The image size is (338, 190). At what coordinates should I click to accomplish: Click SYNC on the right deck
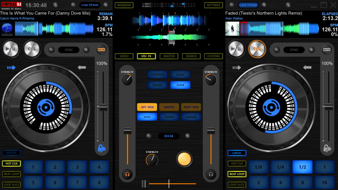click(294, 50)
